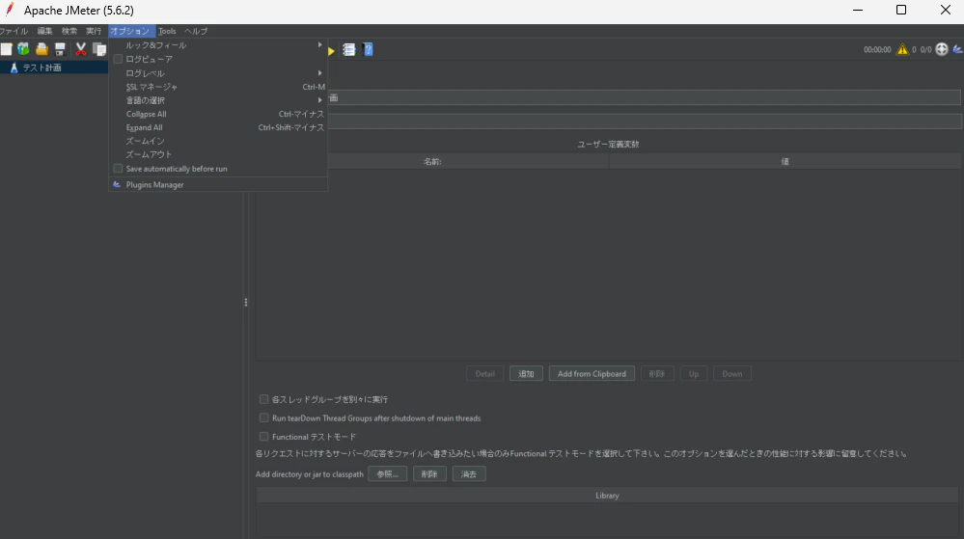The width and height of the screenshot is (964, 539).
Task: Click the Library column header
Action: [607, 496]
